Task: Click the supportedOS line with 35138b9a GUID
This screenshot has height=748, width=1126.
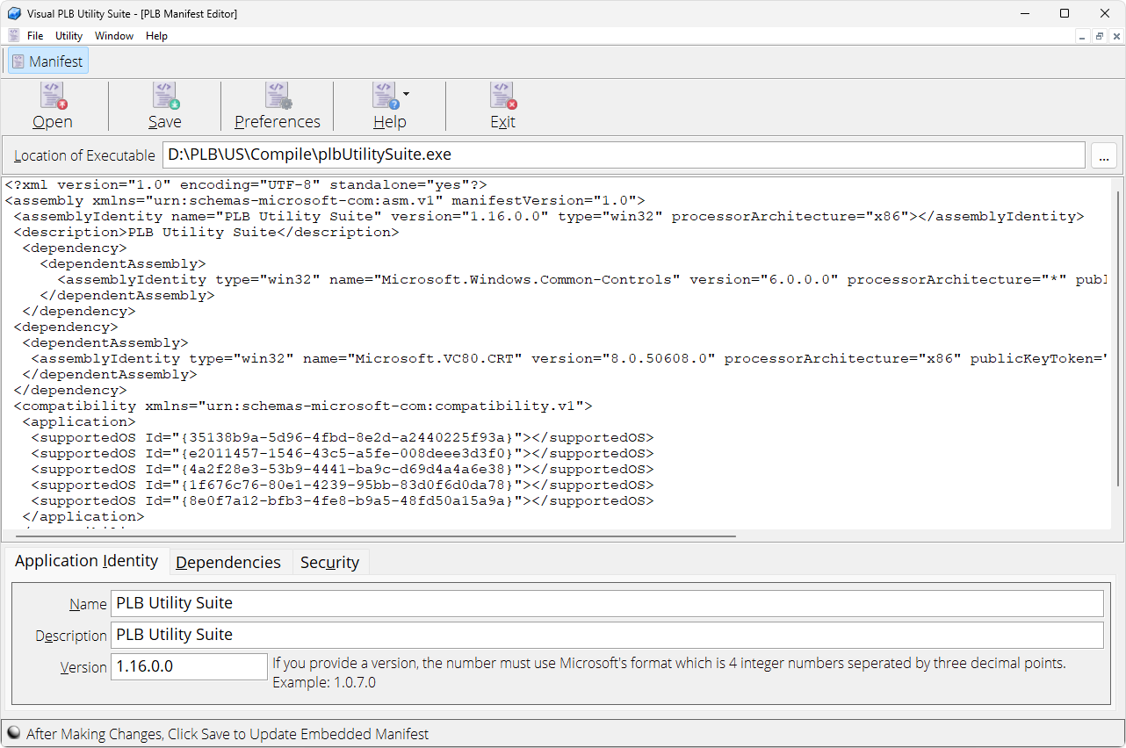Action: [x=343, y=437]
